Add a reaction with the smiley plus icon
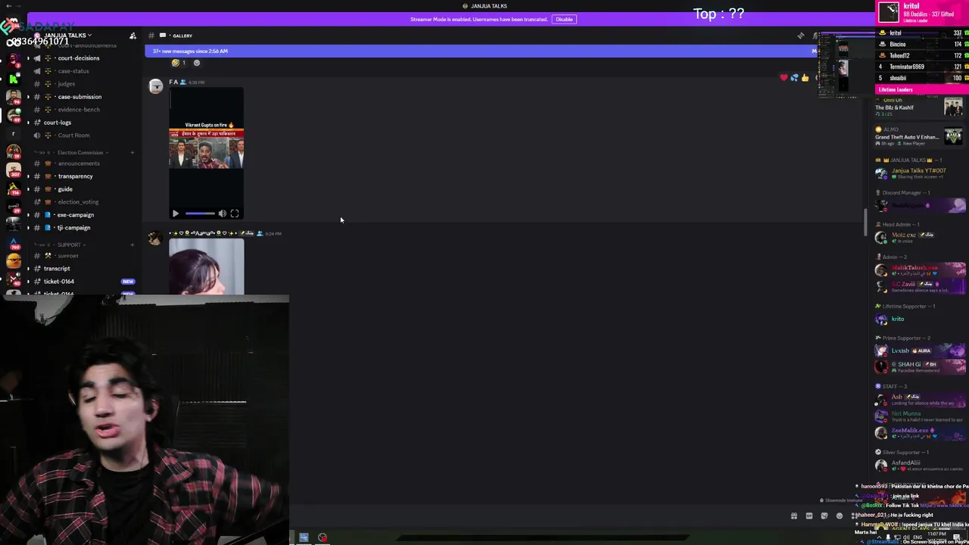Image resolution: width=969 pixels, height=545 pixels. click(197, 63)
